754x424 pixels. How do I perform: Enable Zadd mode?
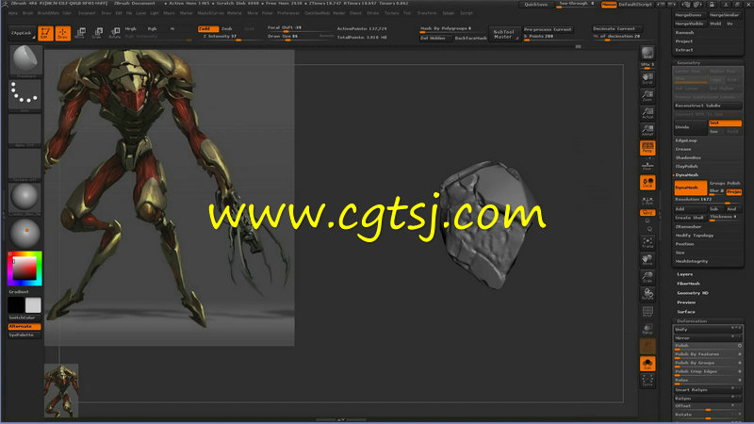[207, 29]
